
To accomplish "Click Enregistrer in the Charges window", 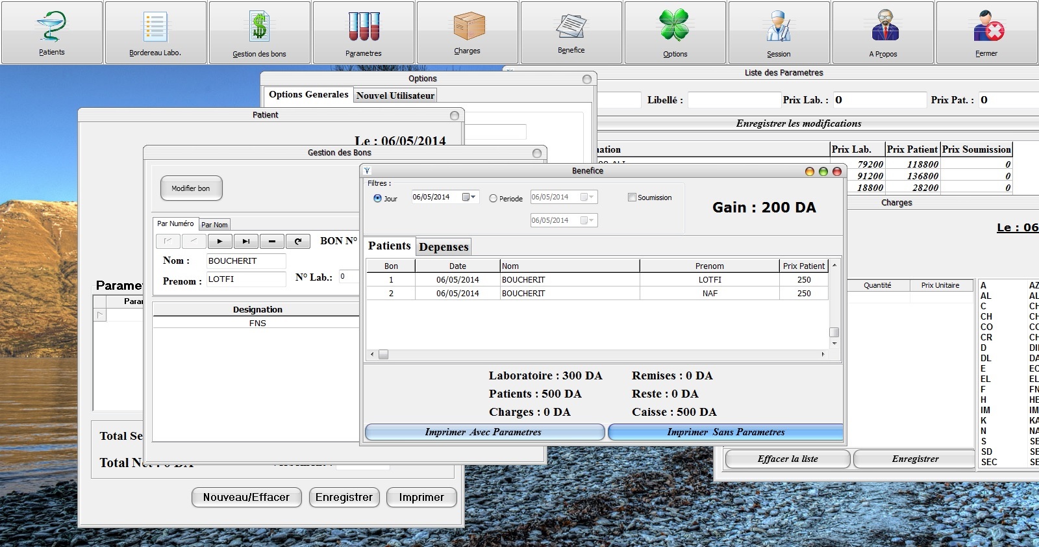I will tap(915, 459).
